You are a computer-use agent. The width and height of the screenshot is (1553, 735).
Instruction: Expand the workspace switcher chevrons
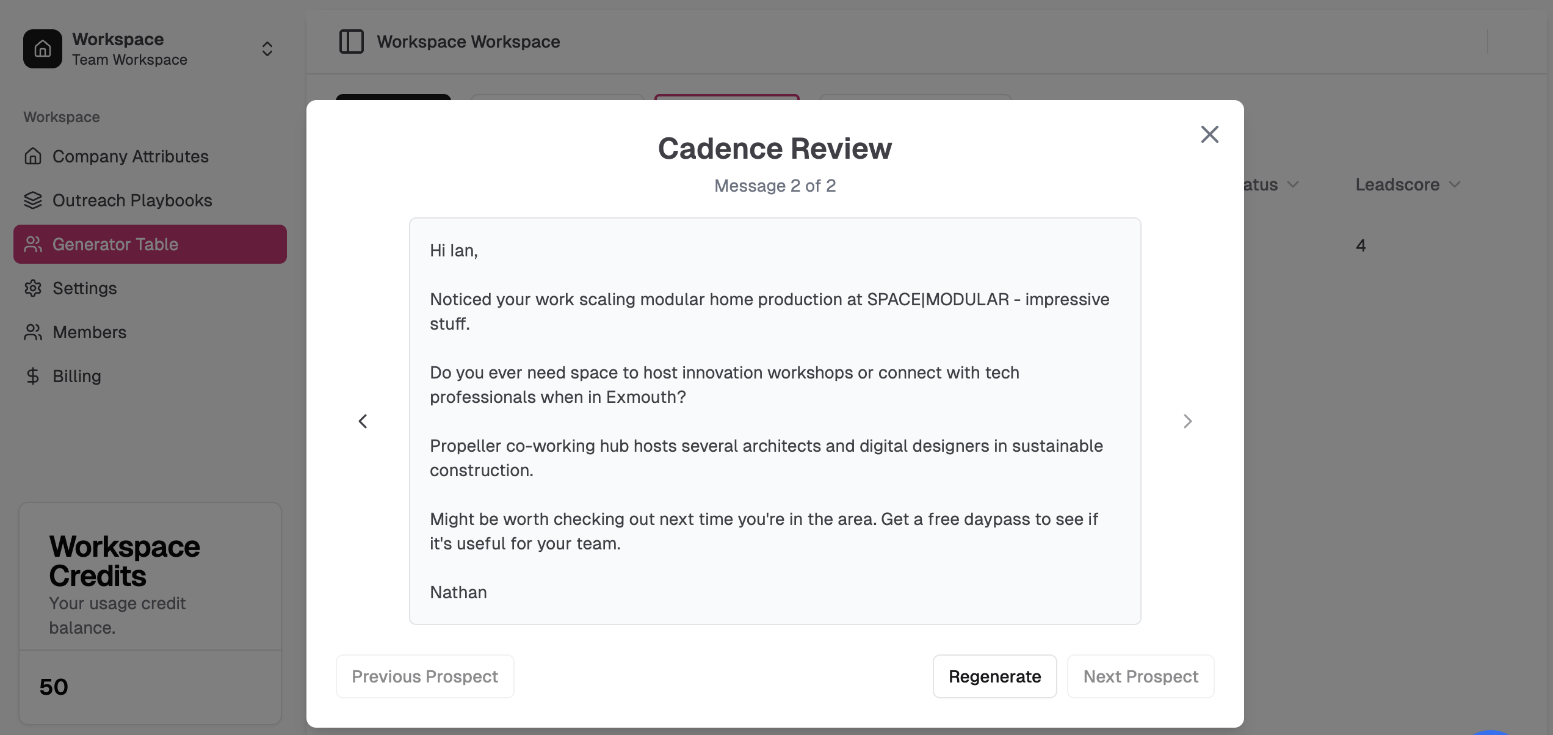point(267,49)
